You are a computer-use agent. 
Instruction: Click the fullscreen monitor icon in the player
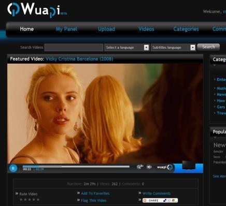click(189, 165)
